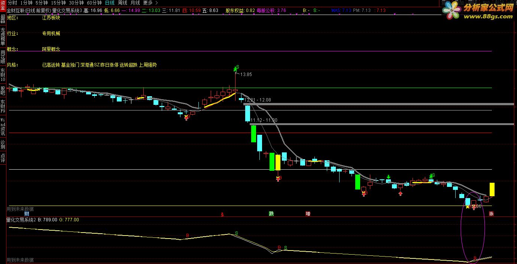
Task: Click the rightmost yellow candlestick
Action: (492, 189)
